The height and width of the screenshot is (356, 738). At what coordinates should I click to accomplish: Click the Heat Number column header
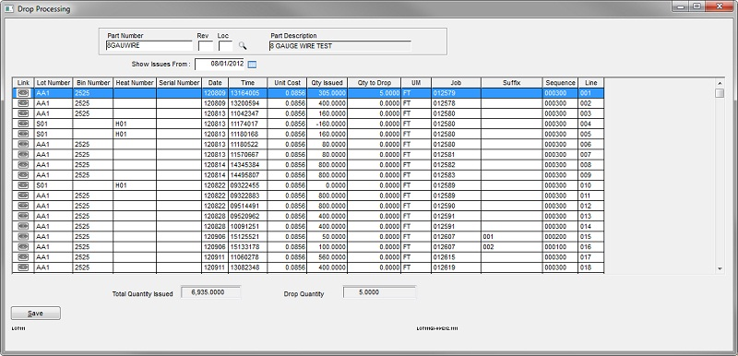point(135,83)
